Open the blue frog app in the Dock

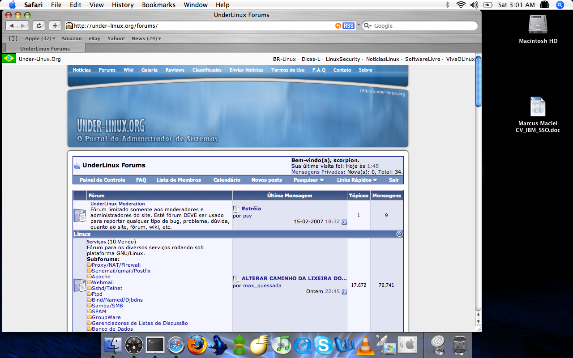[x=218, y=345]
